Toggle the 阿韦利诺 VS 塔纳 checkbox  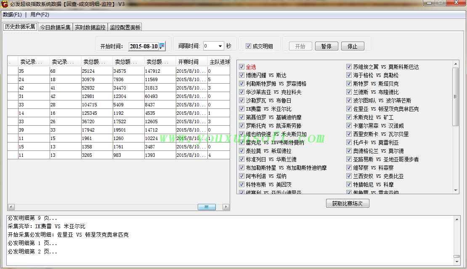241,176
